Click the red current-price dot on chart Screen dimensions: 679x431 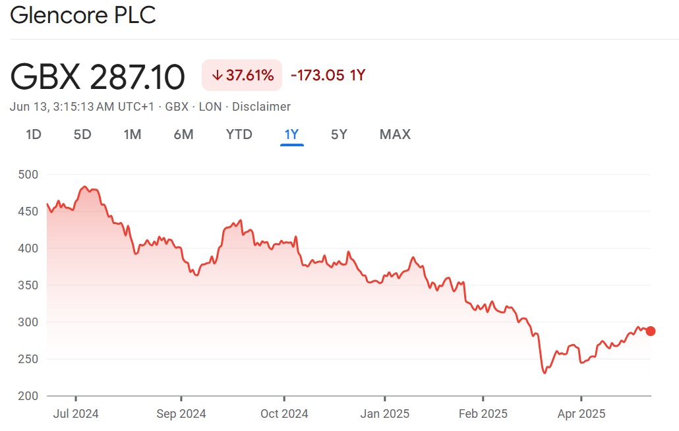click(651, 331)
